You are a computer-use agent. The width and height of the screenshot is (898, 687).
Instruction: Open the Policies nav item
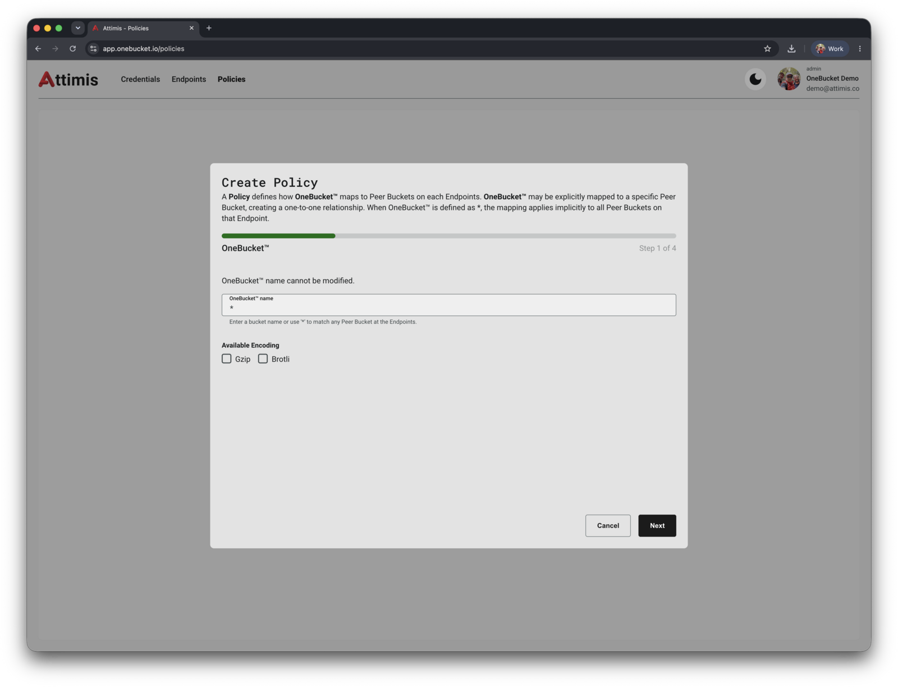tap(231, 79)
